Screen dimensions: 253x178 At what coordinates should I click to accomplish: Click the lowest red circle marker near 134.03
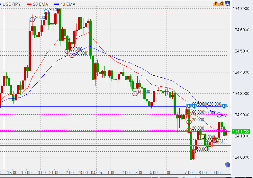point(194,151)
